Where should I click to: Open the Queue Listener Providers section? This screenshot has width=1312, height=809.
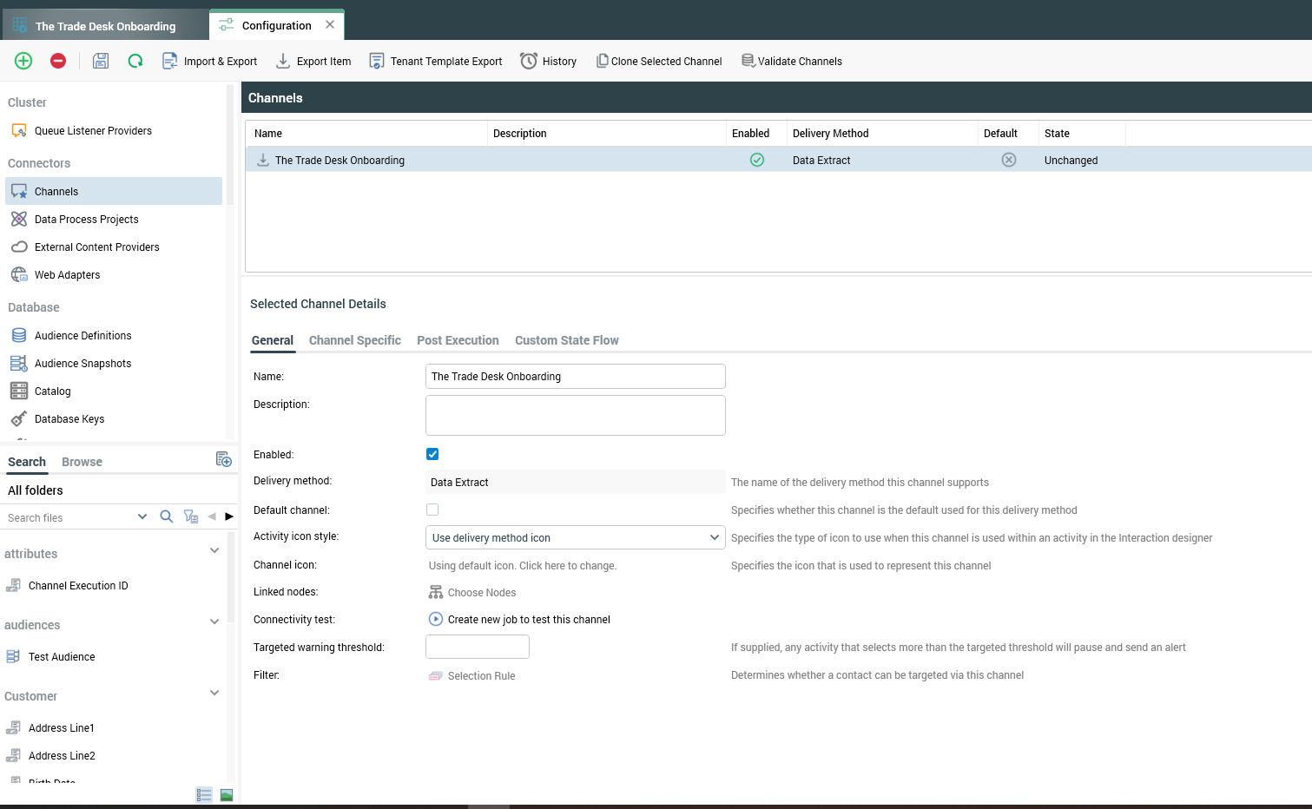coord(92,130)
